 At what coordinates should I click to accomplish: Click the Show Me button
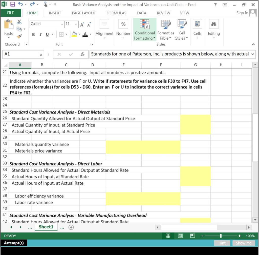(243, 243)
